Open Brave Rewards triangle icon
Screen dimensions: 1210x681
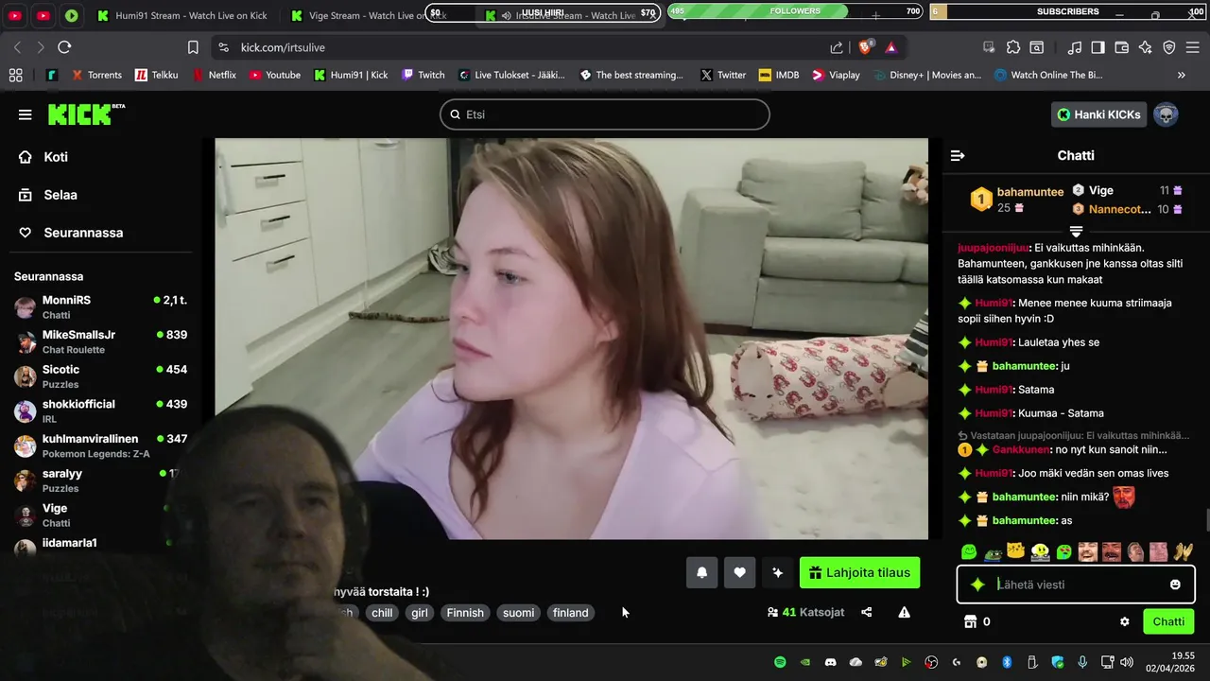pos(890,47)
